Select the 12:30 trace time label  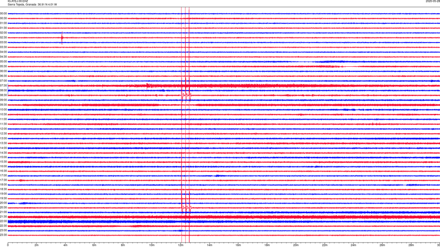(x=3, y=134)
